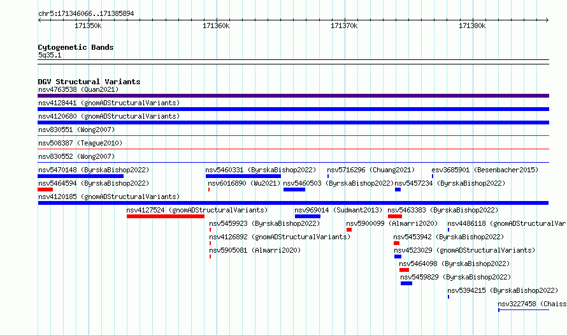Click the nsv5464098 red variant bar
Viewport: 567px width, 335px height.
(405, 270)
